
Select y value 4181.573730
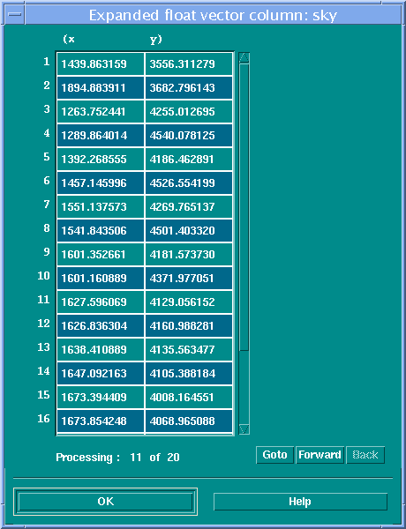(189, 255)
